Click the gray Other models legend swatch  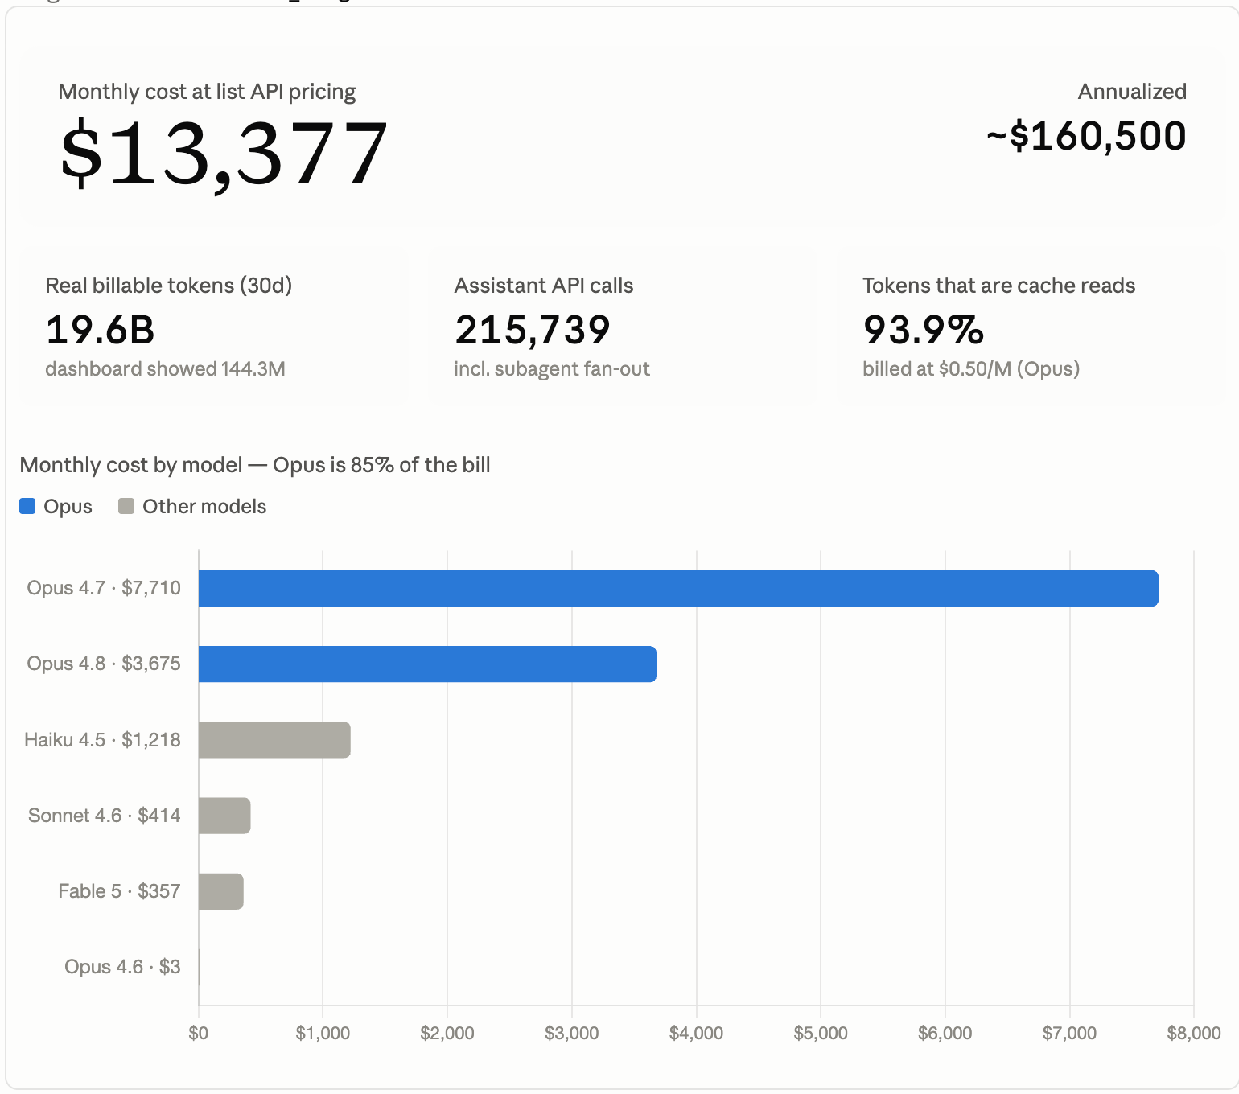(x=126, y=506)
